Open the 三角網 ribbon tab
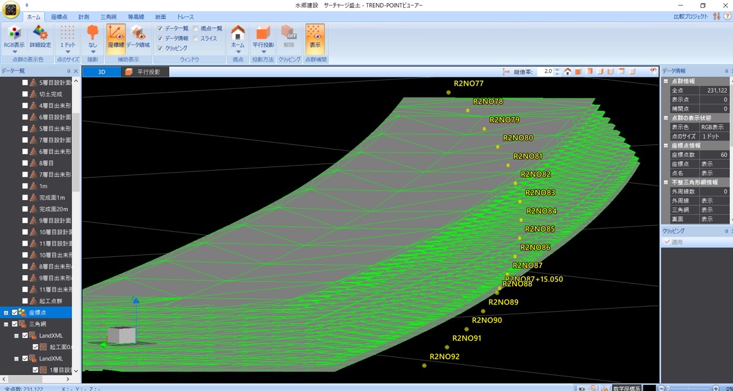Image resolution: width=733 pixels, height=391 pixels. 110,17
